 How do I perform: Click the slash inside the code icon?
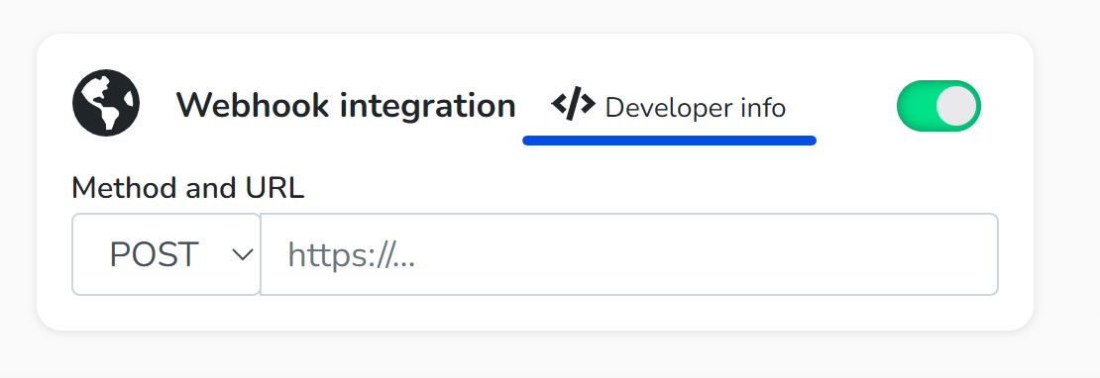coord(573,106)
